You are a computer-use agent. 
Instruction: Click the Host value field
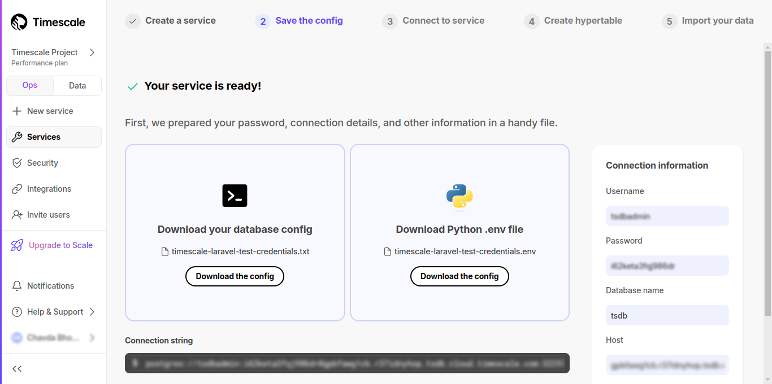(667, 365)
